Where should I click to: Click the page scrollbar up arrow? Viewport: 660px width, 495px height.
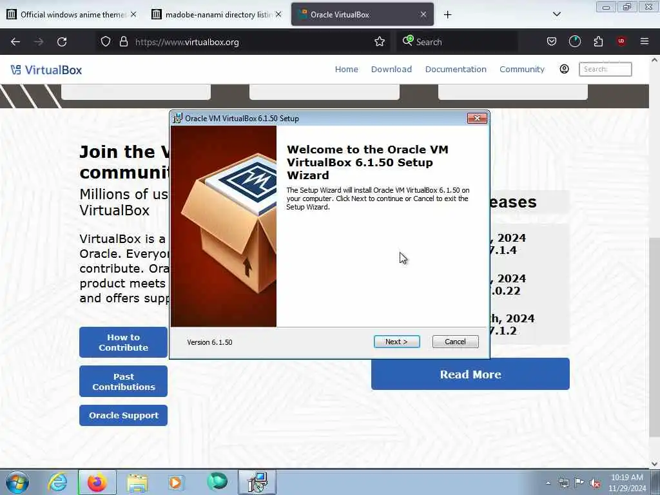654,60
